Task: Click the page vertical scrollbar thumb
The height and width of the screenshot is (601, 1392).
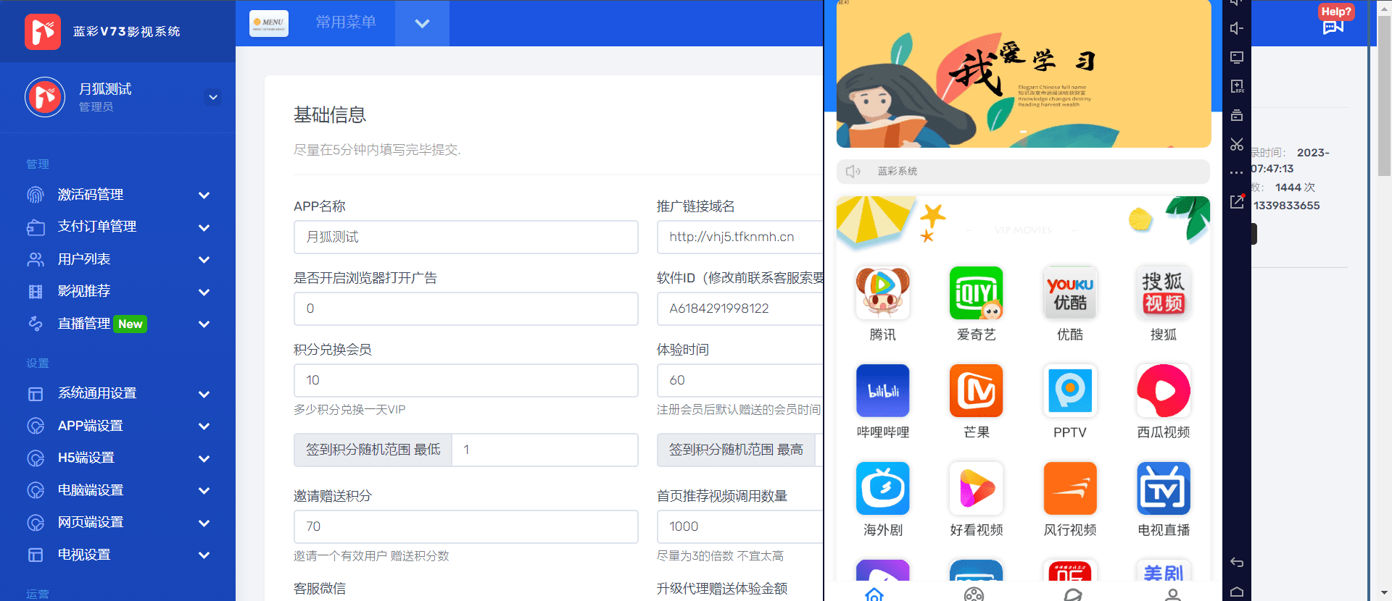Action: pos(1384,96)
